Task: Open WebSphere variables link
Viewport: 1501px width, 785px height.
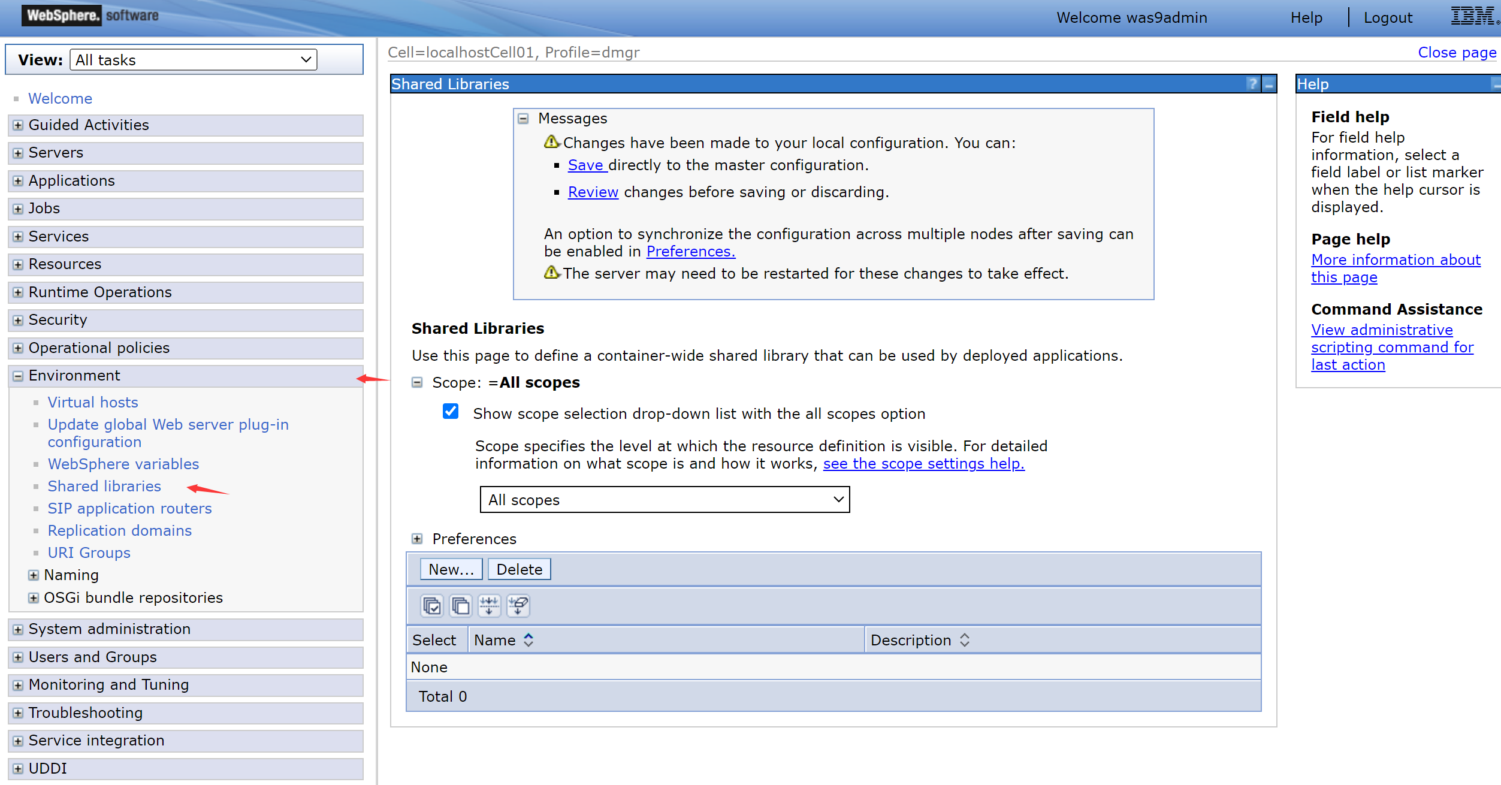Action: point(123,464)
